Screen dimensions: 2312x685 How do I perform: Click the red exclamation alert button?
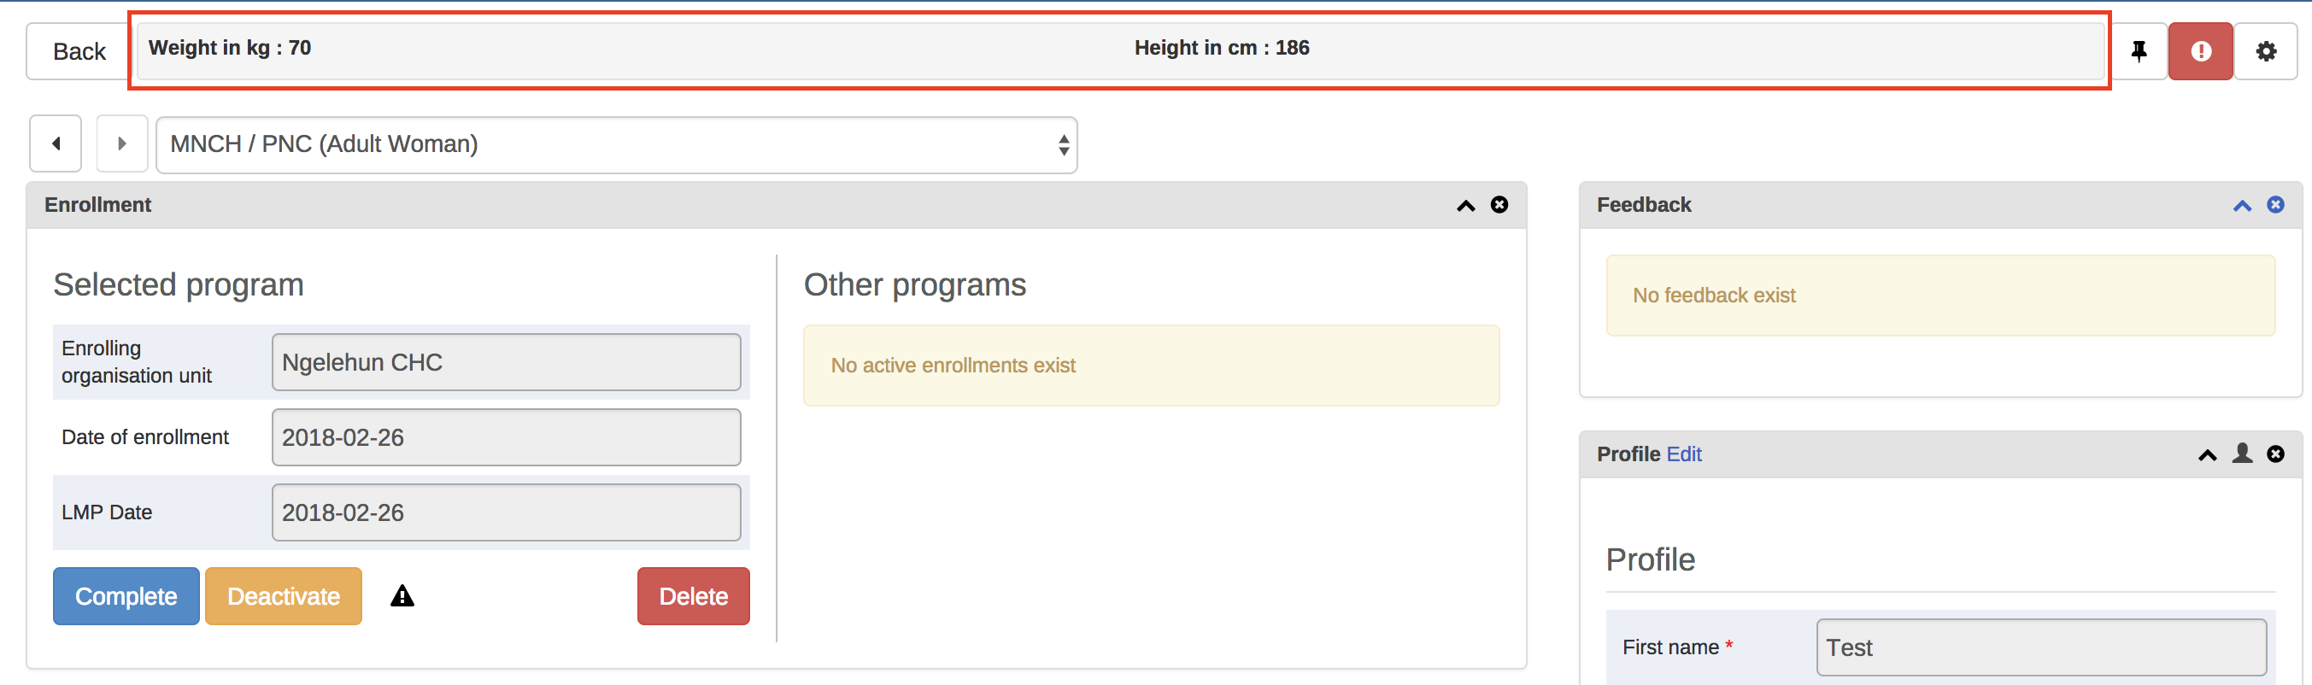click(x=2200, y=51)
